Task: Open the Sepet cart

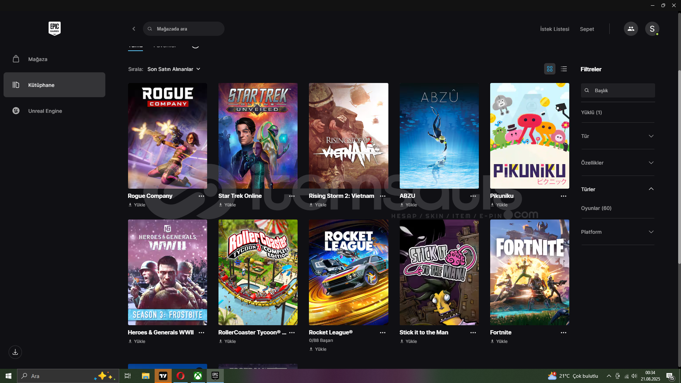Action: (x=587, y=29)
